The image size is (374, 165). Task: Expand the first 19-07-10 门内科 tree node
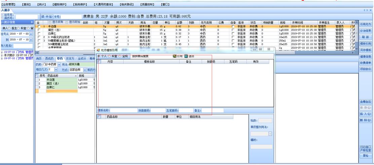(2, 52)
